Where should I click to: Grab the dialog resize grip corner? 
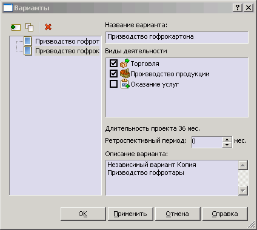click(x=252, y=224)
